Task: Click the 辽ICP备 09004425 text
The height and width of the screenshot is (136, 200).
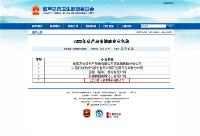Action: (112, 102)
